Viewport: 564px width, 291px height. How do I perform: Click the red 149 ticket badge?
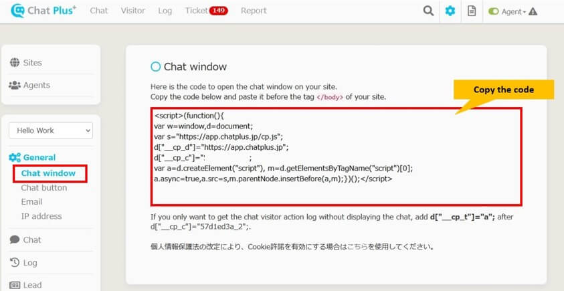click(x=219, y=11)
